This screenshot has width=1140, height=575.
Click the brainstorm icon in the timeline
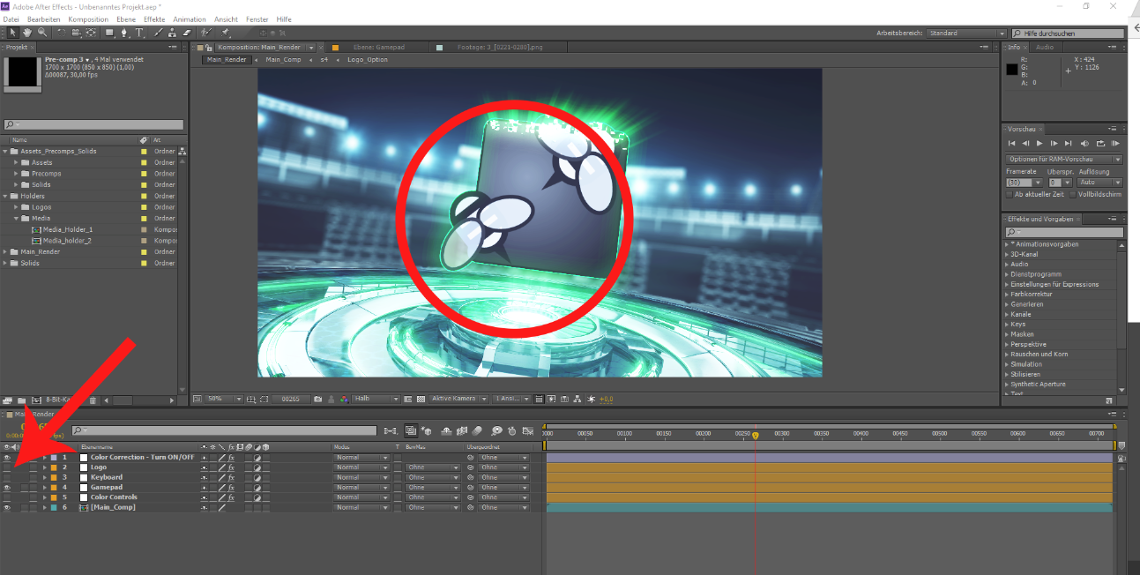(x=497, y=430)
